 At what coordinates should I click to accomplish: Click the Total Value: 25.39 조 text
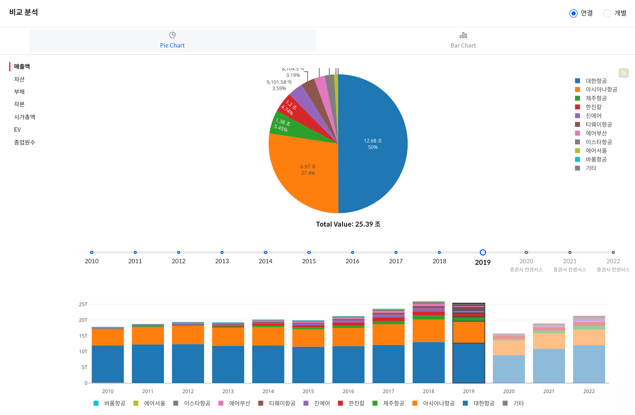point(348,224)
